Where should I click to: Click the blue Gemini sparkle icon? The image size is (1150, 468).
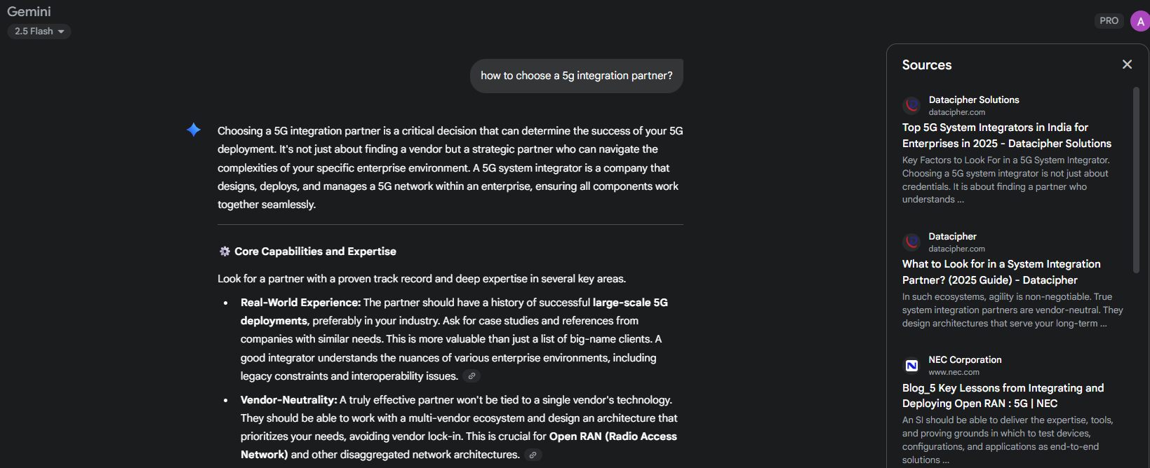coord(194,130)
